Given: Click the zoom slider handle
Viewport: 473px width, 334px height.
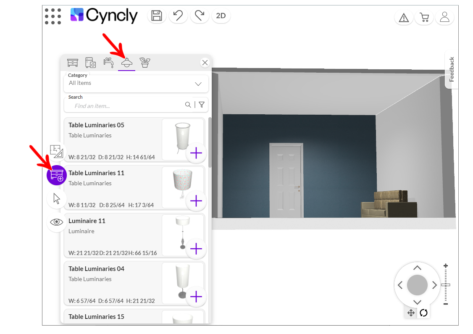Looking at the screenshot, I should (x=446, y=285).
